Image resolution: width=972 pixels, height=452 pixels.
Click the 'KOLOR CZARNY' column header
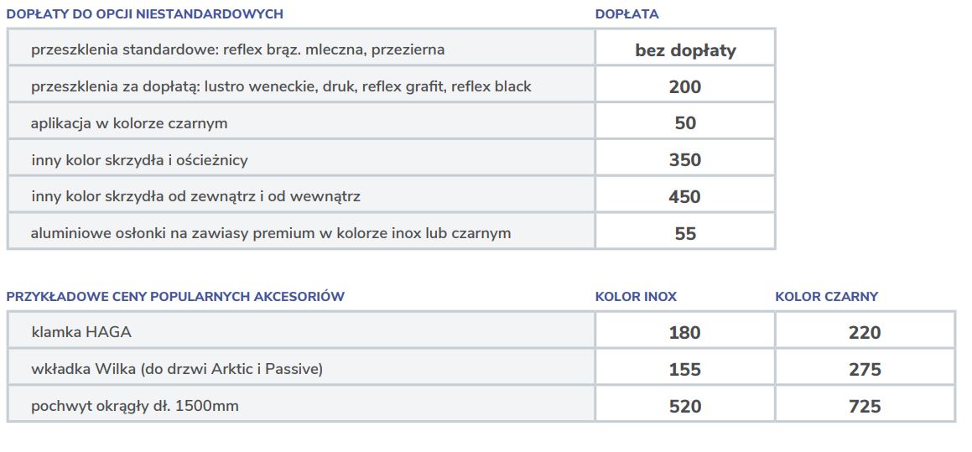pos(826,296)
